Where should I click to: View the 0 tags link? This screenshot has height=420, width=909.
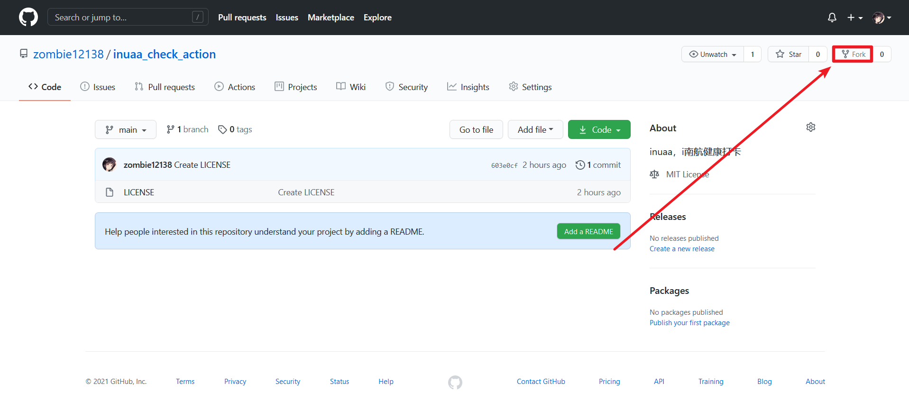pyautogui.click(x=235, y=129)
